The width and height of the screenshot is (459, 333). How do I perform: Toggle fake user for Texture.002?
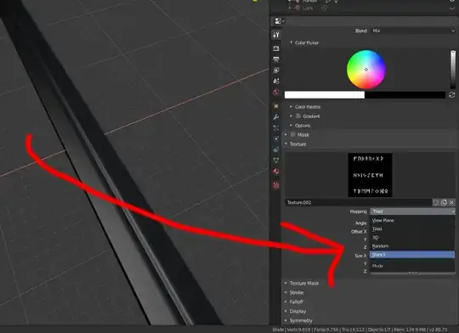[436, 202]
